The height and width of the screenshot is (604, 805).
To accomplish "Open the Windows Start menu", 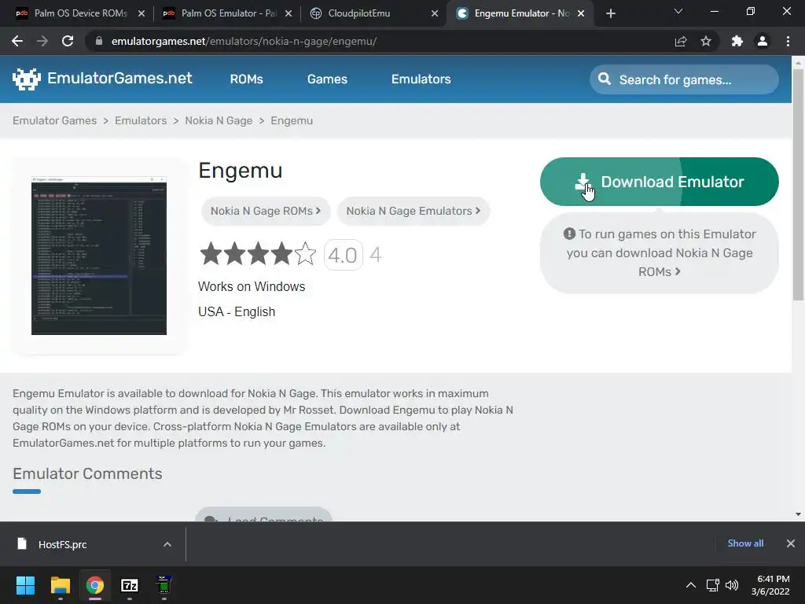I will point(25,585).
